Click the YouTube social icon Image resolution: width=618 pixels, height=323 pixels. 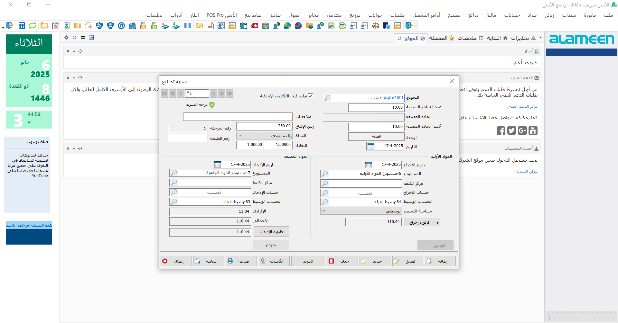[x=533, y=130]
